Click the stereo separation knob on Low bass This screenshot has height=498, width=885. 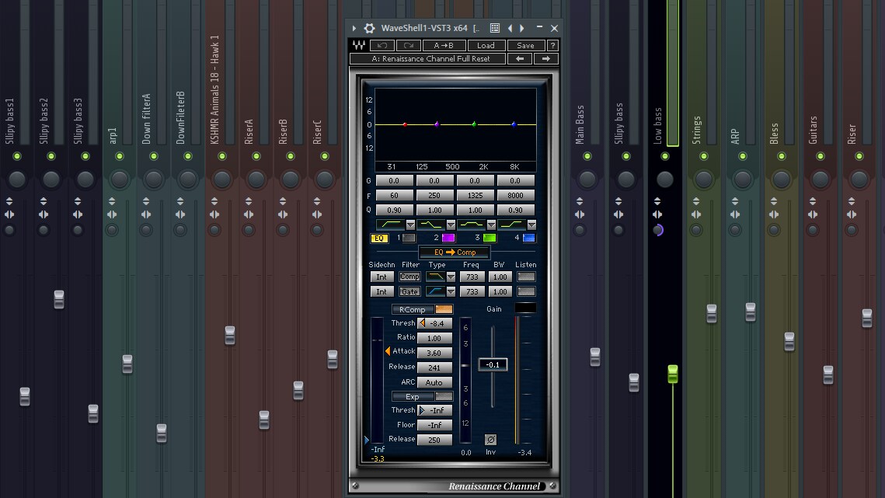click(657, 230)
